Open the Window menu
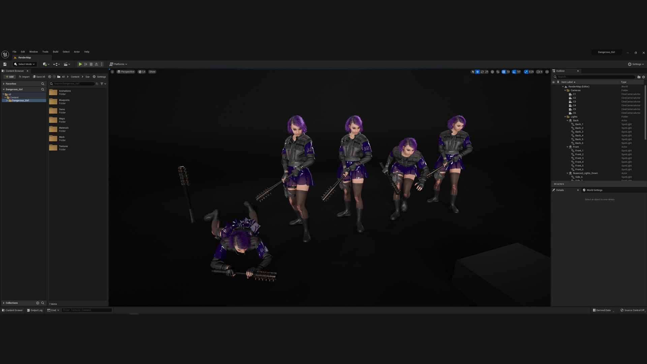647x364 pixels. pos(33,52)
